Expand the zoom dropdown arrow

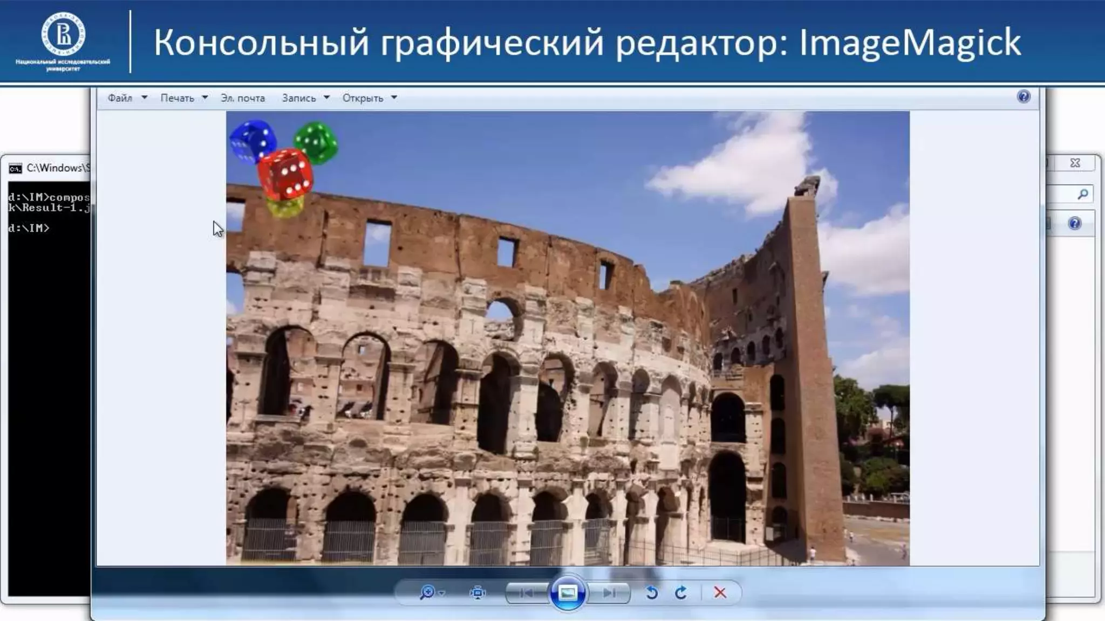(x=442, y=593)
